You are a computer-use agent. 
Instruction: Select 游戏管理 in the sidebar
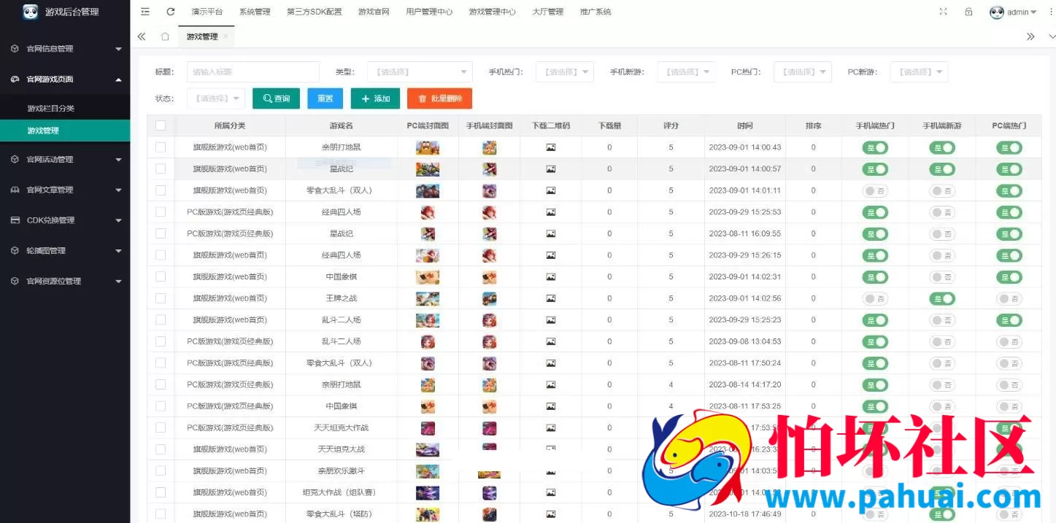(x=65, y=131)
